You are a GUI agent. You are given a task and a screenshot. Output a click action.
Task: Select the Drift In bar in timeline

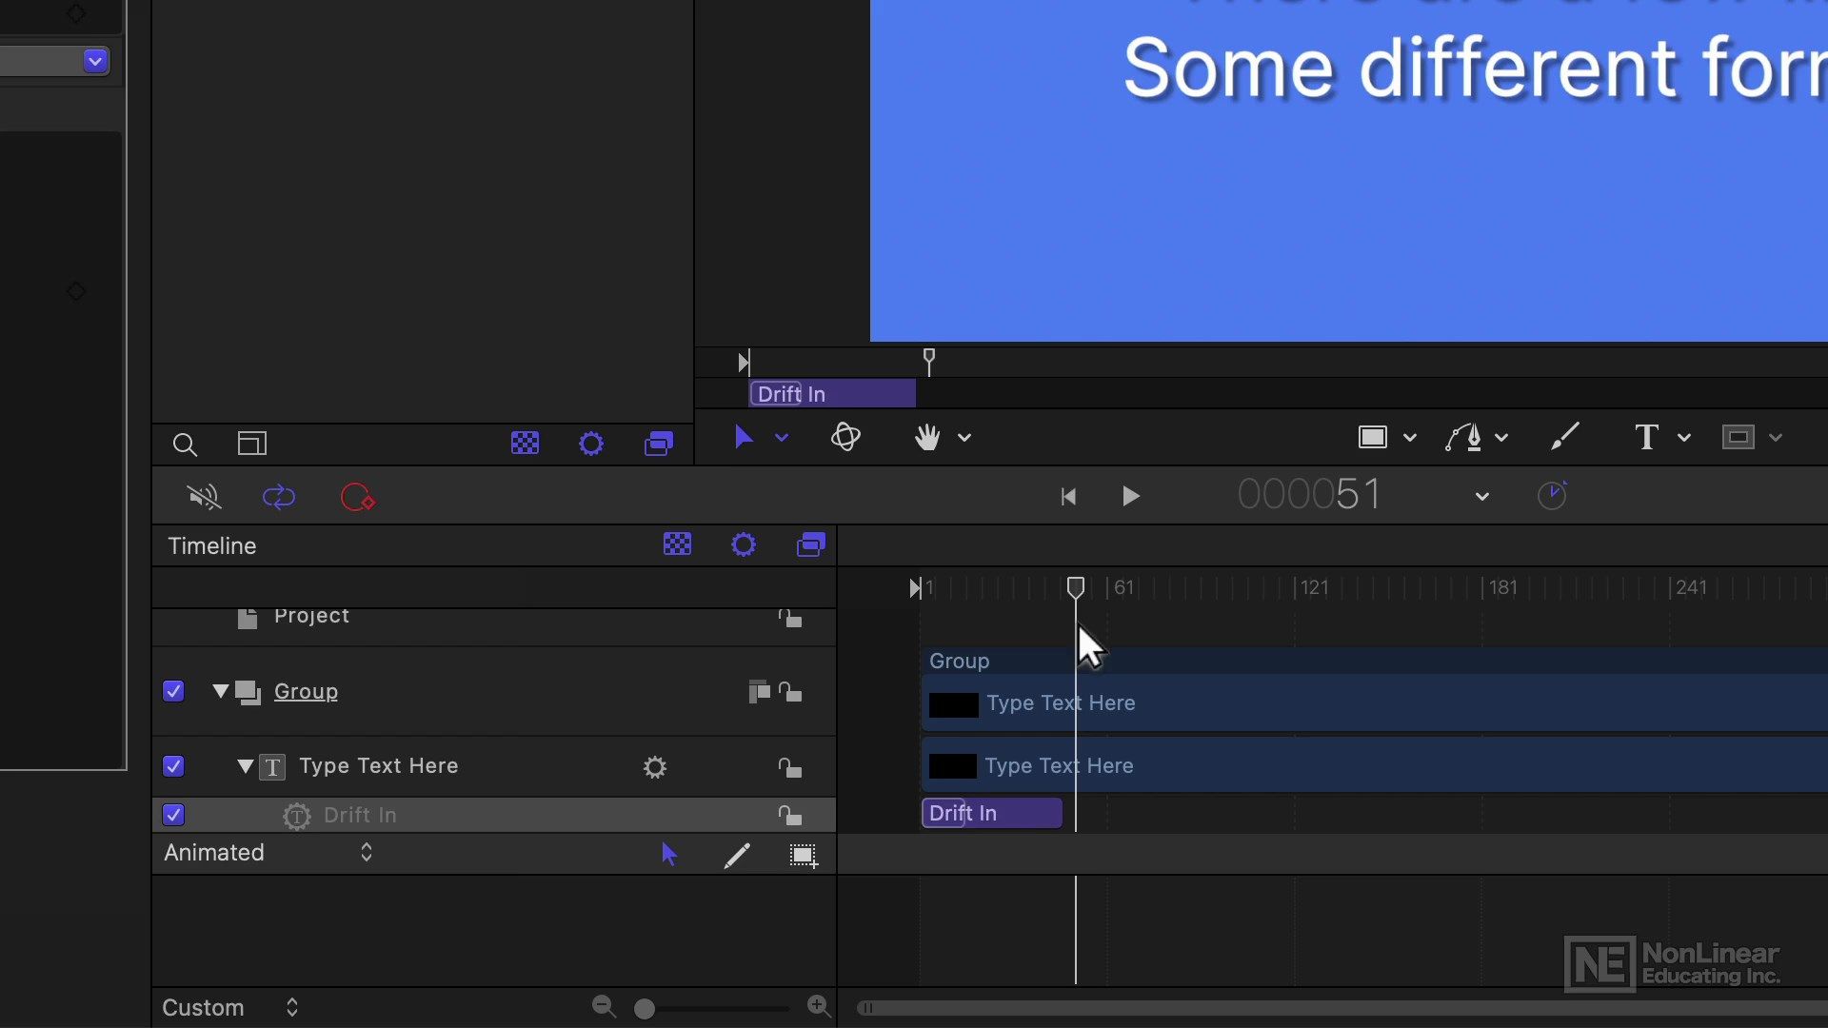[x=991, y=813]
